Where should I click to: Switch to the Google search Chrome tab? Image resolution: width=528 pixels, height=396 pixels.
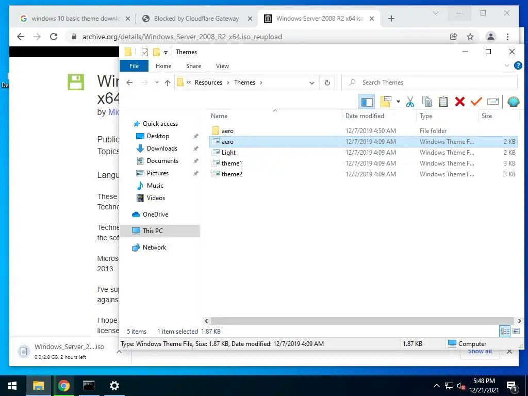tap(75, 19)
